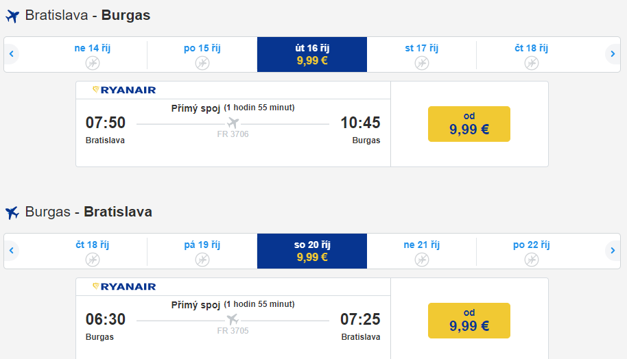Viewport: 627px width, 359px height.
Task: Select the út 16 říj outbound date tab
Action: pos(312,54)
